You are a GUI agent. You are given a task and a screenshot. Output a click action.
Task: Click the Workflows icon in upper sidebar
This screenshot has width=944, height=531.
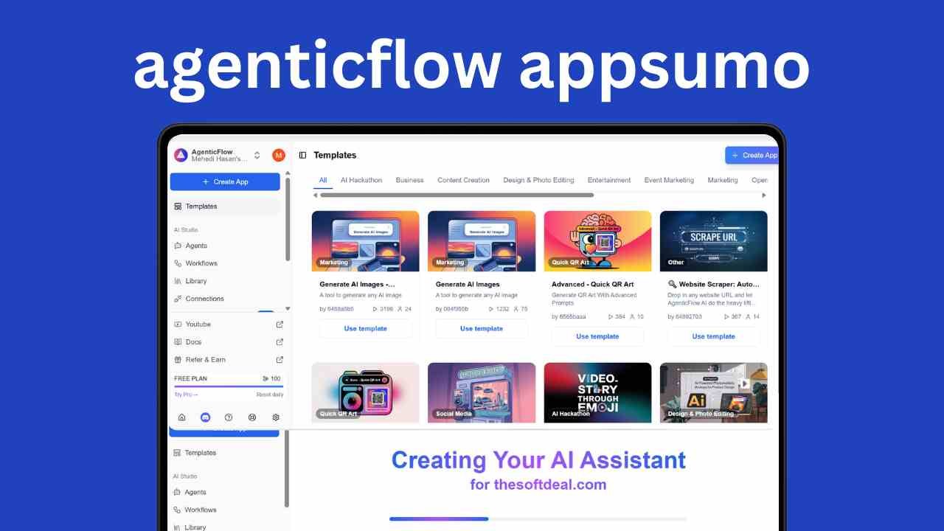click(178, 263)
